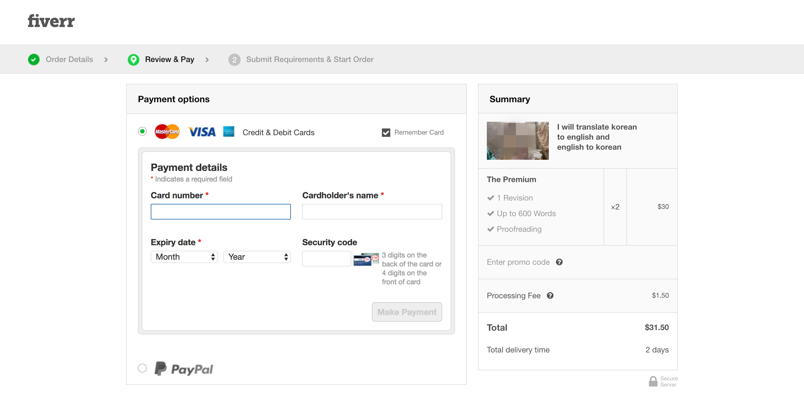The height and width of the screenshot is (396, 804).
Task: Click Indicates a required field note
Action: (191, 179)
